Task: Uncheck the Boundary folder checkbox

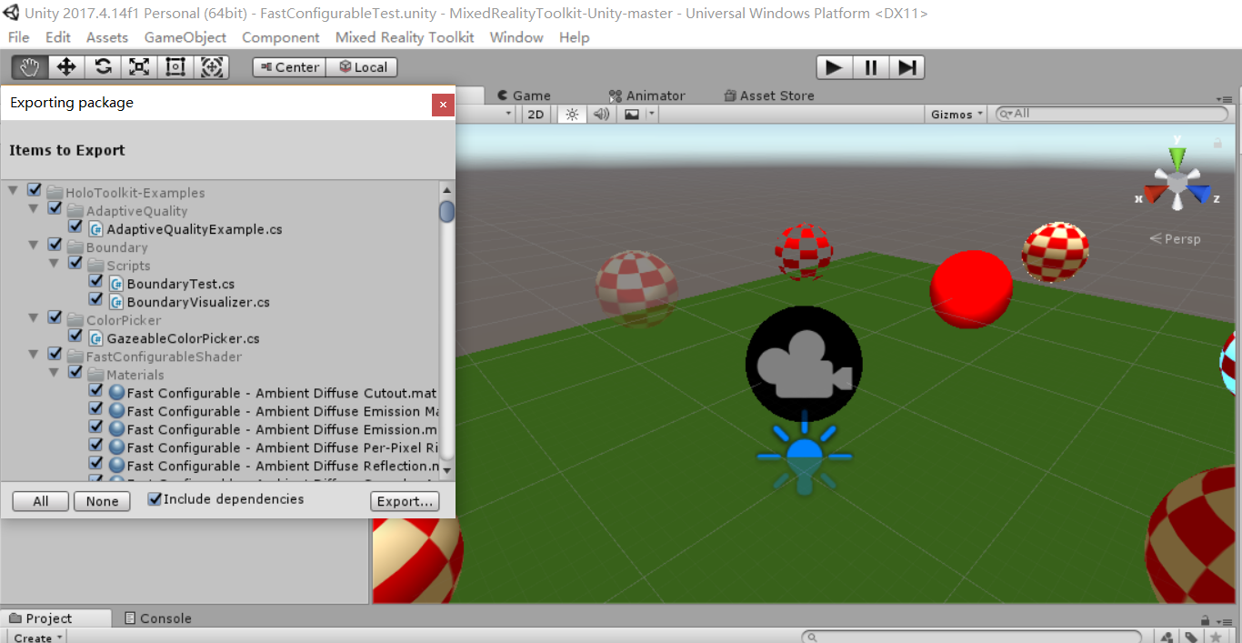Action: (x=55, y=245)
